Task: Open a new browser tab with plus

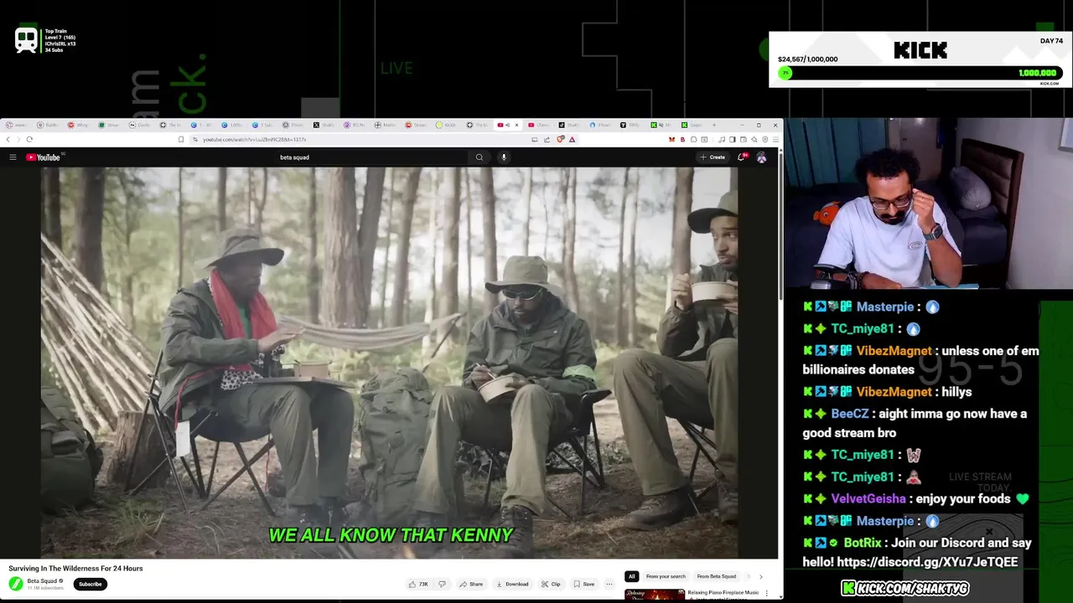Action: tap(714, 125)
